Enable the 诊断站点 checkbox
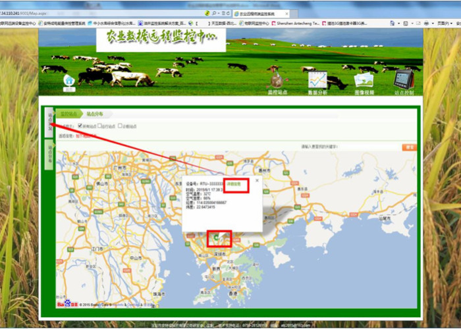461x329 pixels. click(120, 126)
